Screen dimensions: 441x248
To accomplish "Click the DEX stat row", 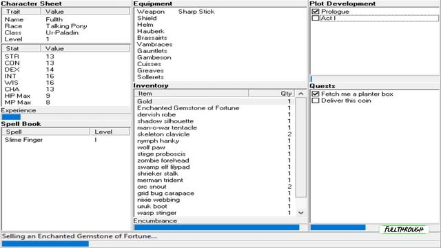I will click(x=66, y=70).
